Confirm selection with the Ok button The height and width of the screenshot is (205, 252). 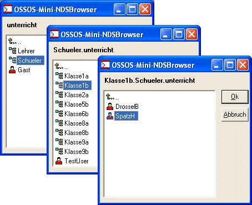tap(235, 97)
